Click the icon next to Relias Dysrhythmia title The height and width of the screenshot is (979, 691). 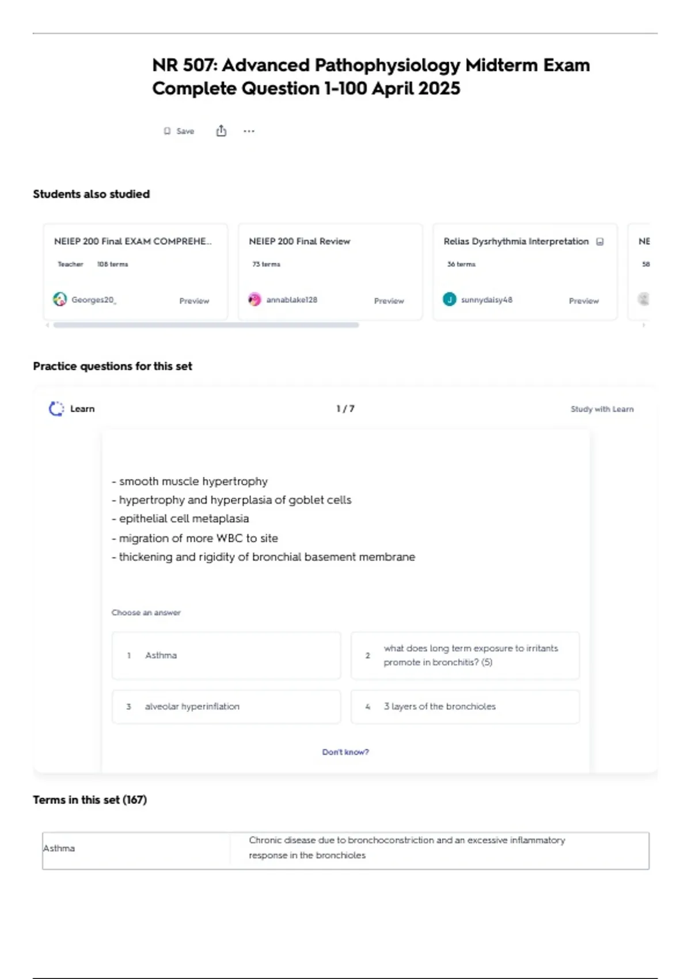click(600, 242)
